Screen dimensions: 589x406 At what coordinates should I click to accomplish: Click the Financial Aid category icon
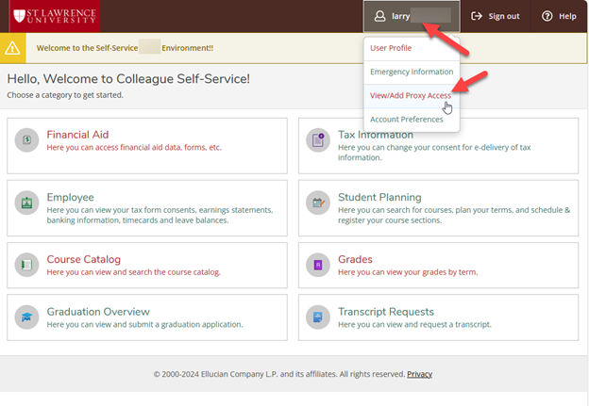click(x=27, y=140)
